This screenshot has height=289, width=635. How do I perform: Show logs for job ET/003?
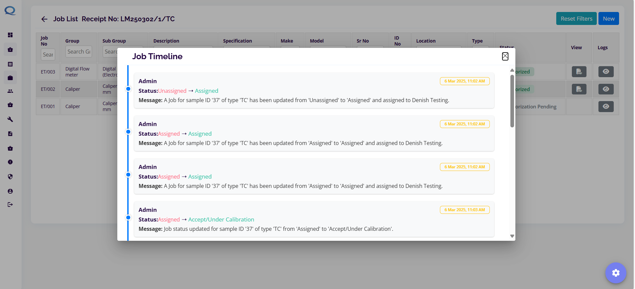(x=606, y=72)
